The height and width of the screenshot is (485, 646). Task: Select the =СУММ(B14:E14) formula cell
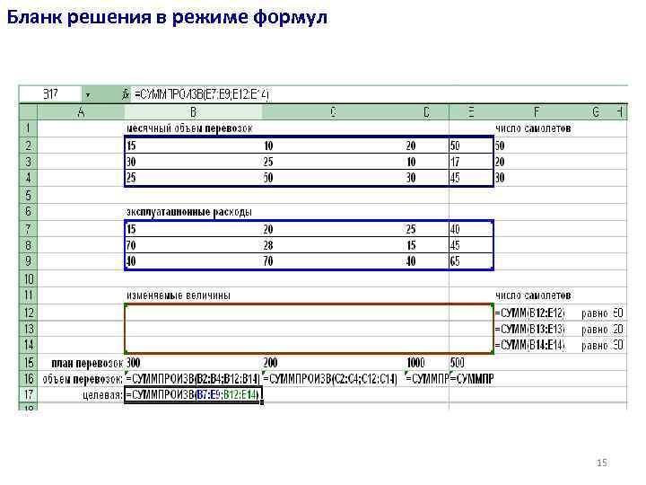pyautogui.click(x=536, y=345)
